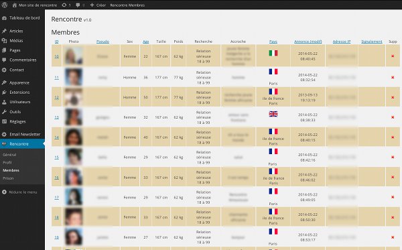Viewport: 402px width, 250px height.
Task: Open Rencontre Membres in the admin bar
Action: [x=127, y=5]
